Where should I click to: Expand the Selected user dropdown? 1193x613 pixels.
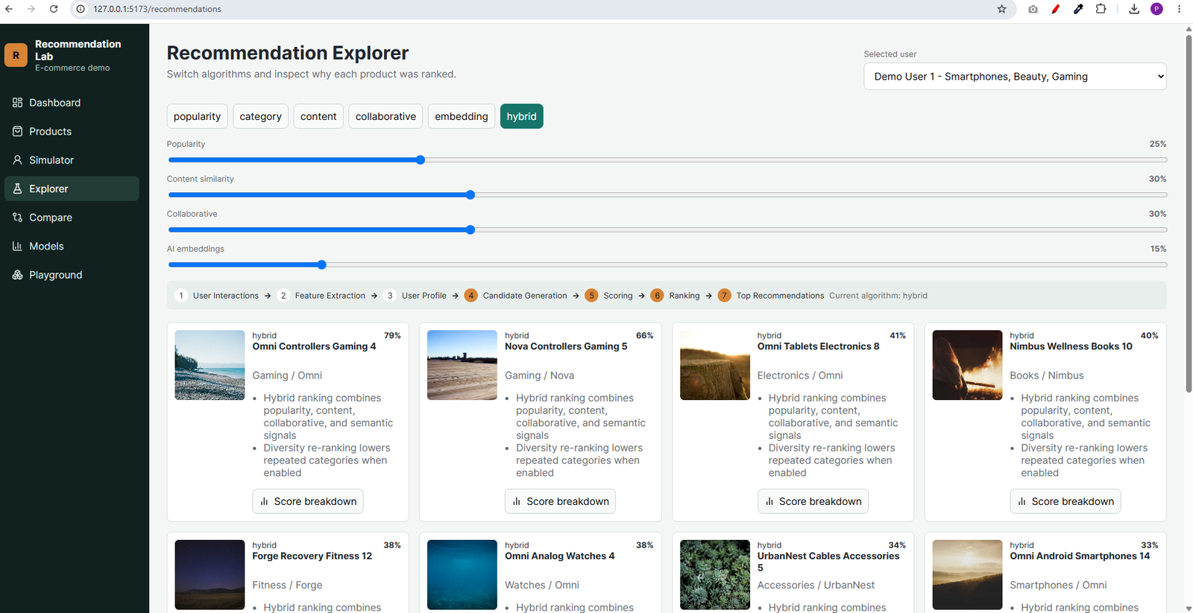pos(1015,76)
